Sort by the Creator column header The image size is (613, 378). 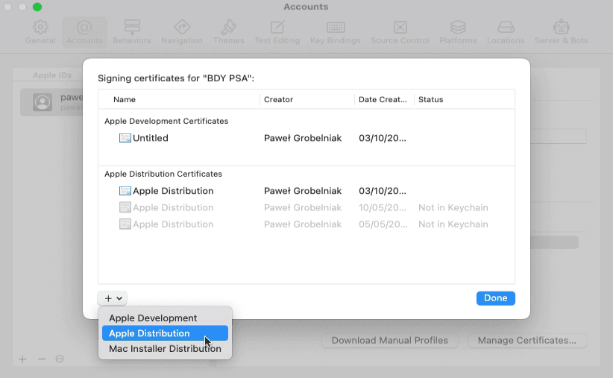click(278, 99)
